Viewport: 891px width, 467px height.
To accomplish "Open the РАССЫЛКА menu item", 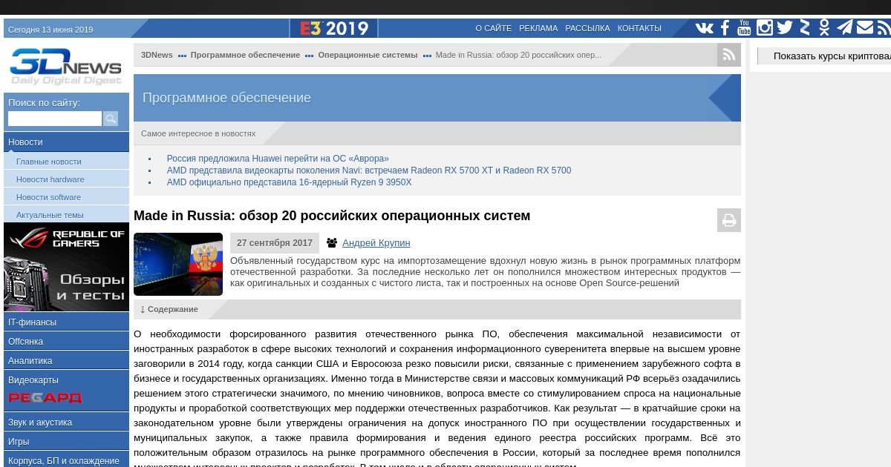I will 587,28.
